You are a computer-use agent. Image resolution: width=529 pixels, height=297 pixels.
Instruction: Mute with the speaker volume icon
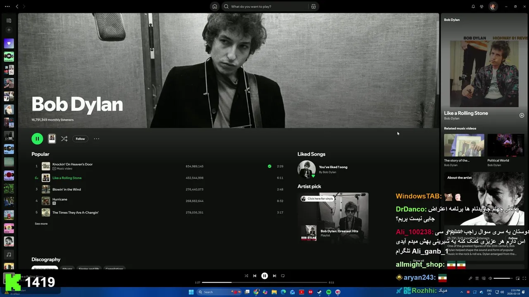tap(490, 278)
